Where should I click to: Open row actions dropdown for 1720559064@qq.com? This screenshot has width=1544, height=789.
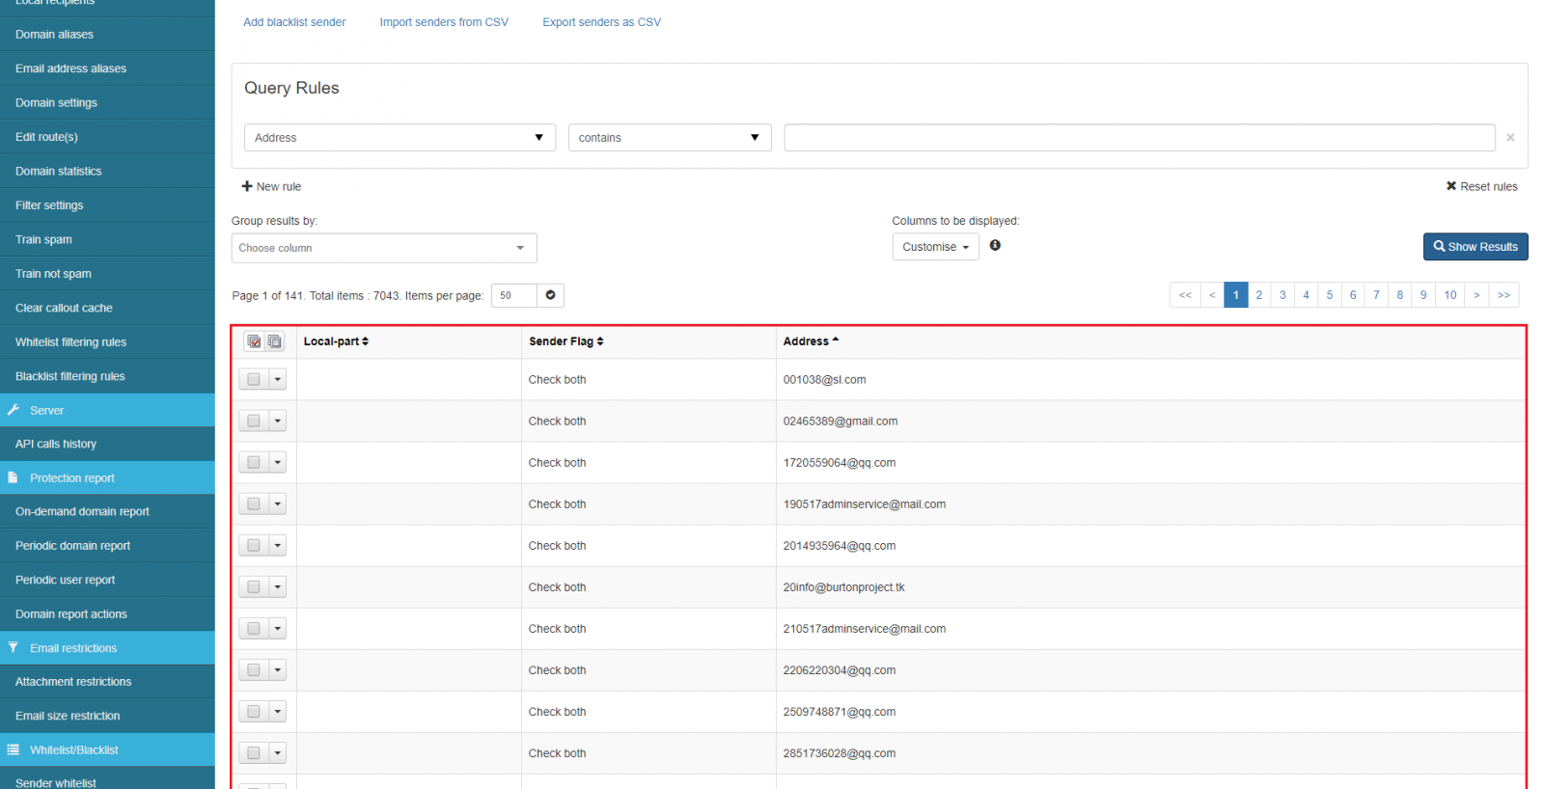pos(278,463)
